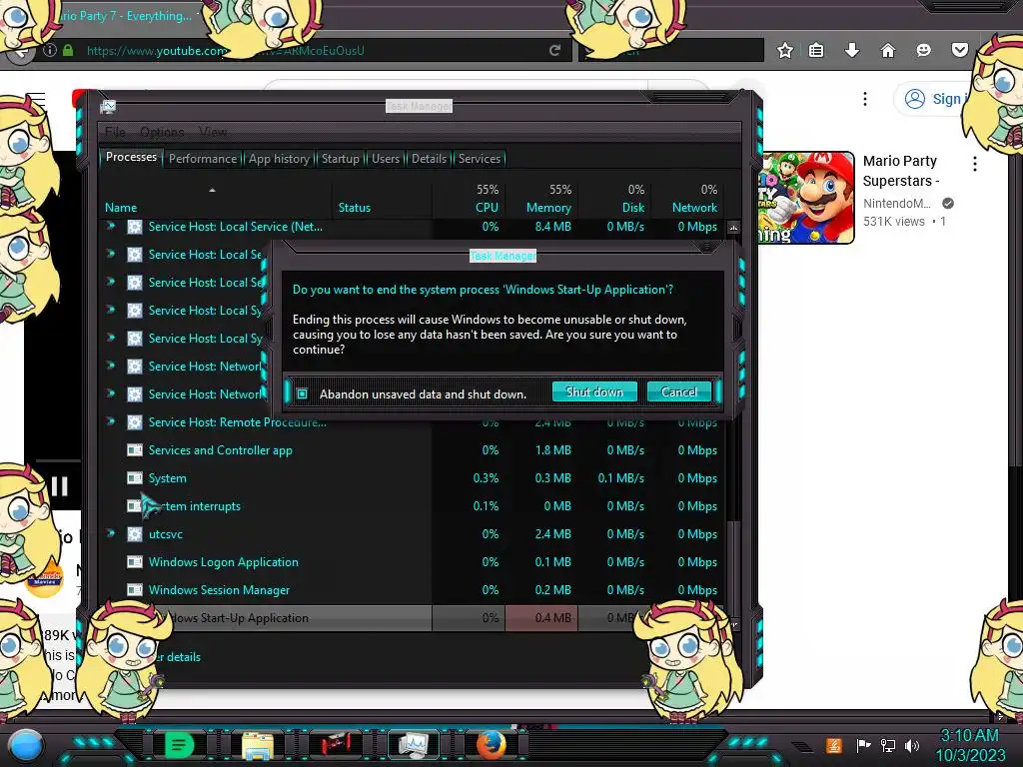Click the Task Manager title bar icon
The width and height of the screenshot is (1023, 767).
click(108, 107)
